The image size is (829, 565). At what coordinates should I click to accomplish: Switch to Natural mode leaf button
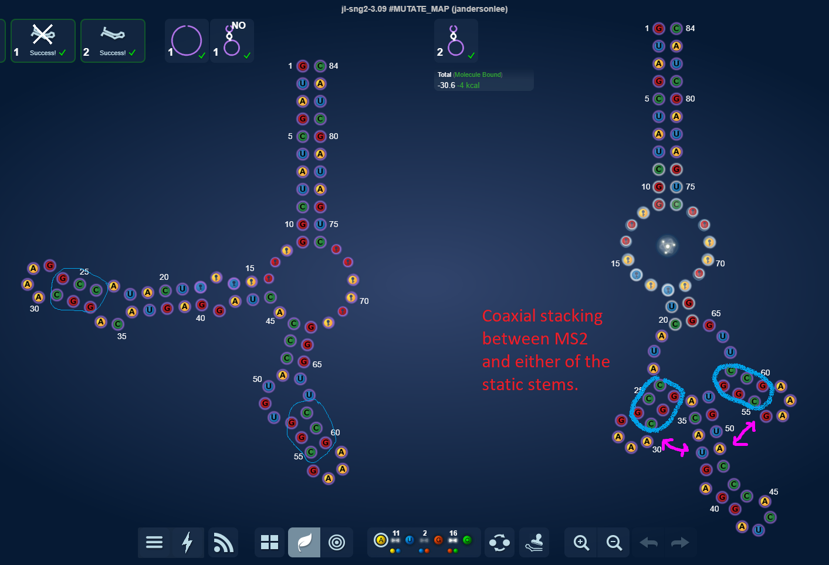tap(304, 542)
